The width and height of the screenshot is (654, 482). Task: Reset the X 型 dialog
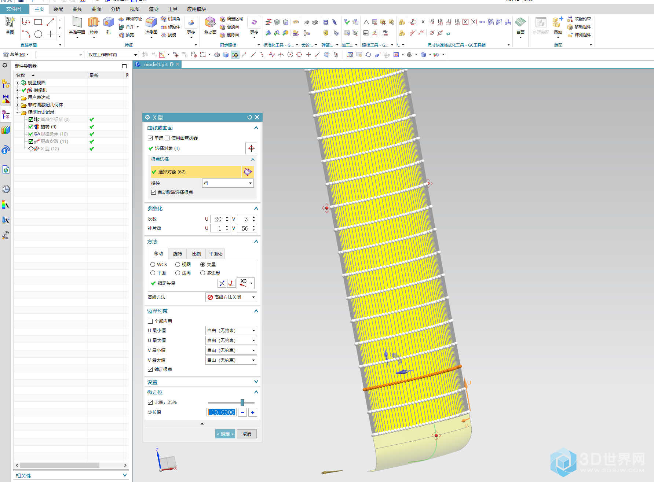click(x=249, y=117)
